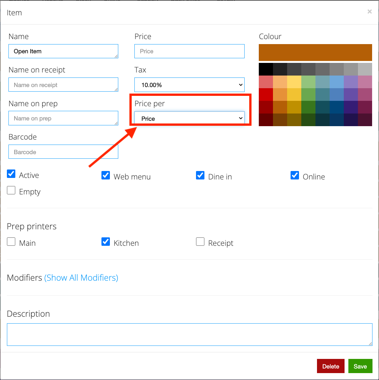
Task: Check the Main prep printer box
Action: click(x=11, y=242)
